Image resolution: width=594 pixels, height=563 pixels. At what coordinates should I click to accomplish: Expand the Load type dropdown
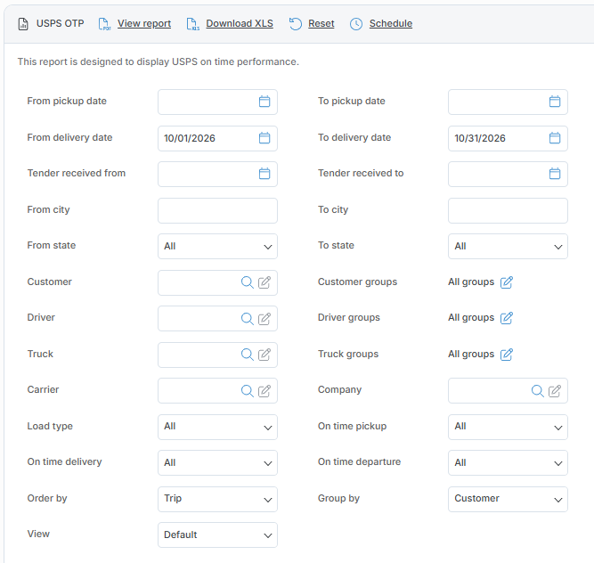217,427
